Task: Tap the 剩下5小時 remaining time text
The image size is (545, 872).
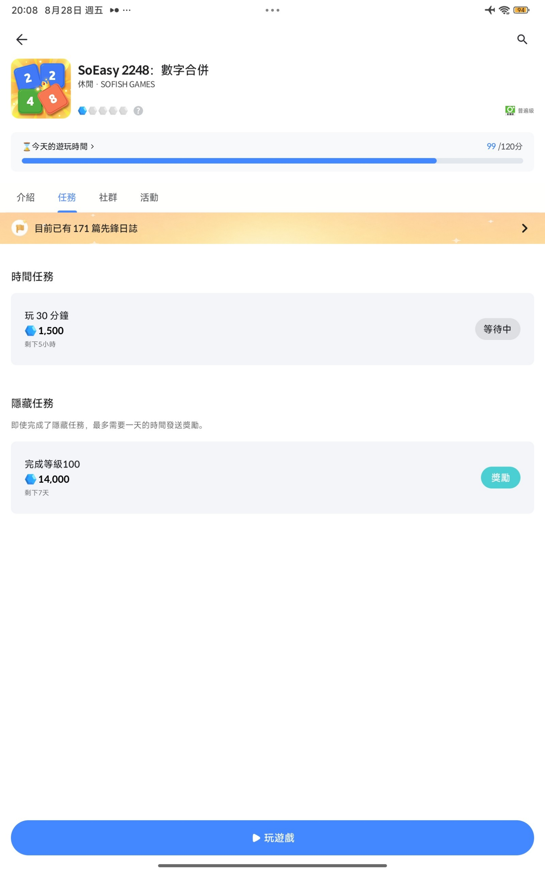Action: pos(40,344)
